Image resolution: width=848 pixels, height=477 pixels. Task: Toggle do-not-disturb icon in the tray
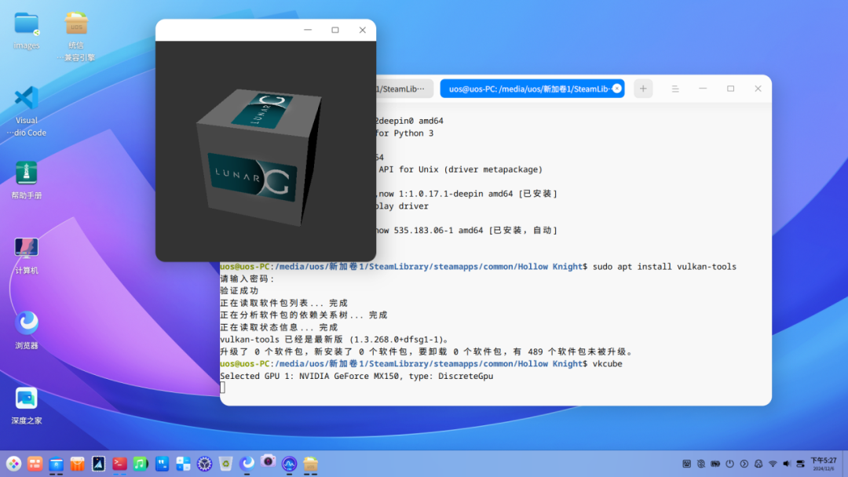[701, 464]
